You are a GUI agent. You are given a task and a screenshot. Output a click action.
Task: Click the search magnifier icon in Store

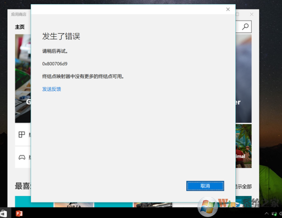[245, 27]
